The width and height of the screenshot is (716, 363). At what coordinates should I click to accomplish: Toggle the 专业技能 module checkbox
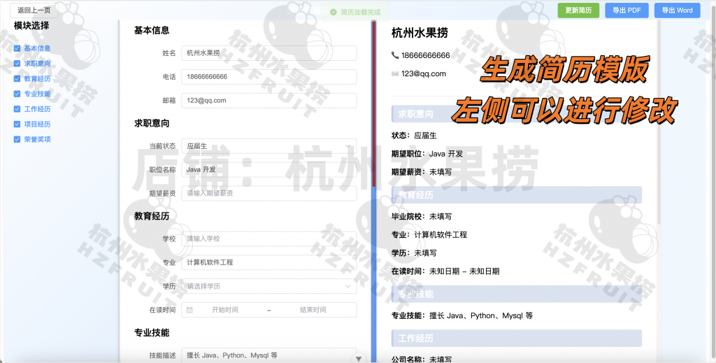coord(17,94)
